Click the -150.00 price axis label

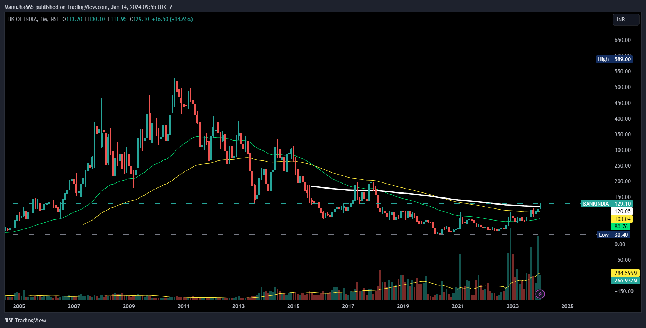point(624,291)
